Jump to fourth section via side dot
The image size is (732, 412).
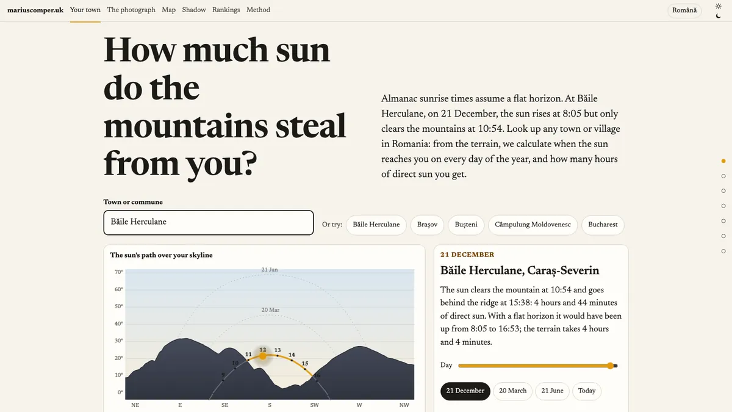click(723, 206)
